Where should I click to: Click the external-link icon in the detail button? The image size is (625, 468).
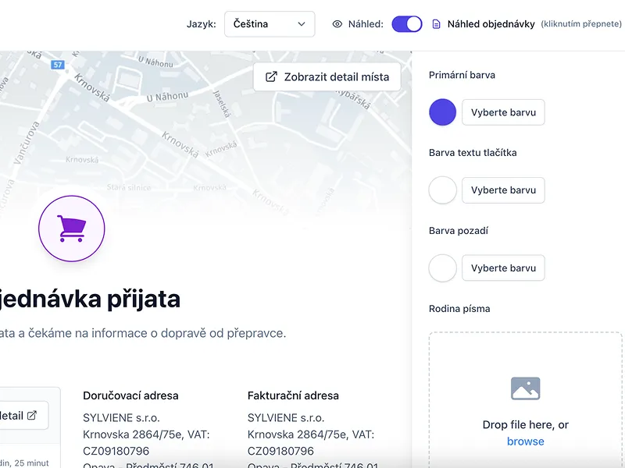pos(32,416)
